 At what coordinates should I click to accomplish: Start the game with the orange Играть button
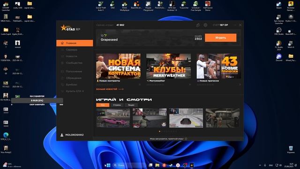(221, 38)
